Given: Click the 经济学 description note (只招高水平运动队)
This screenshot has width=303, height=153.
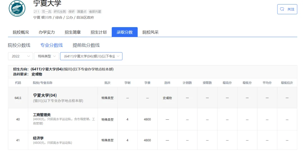Looking at the screenshot, I should point(52,143).
